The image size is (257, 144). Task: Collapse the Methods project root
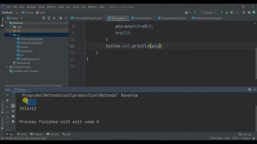[7, 23]
